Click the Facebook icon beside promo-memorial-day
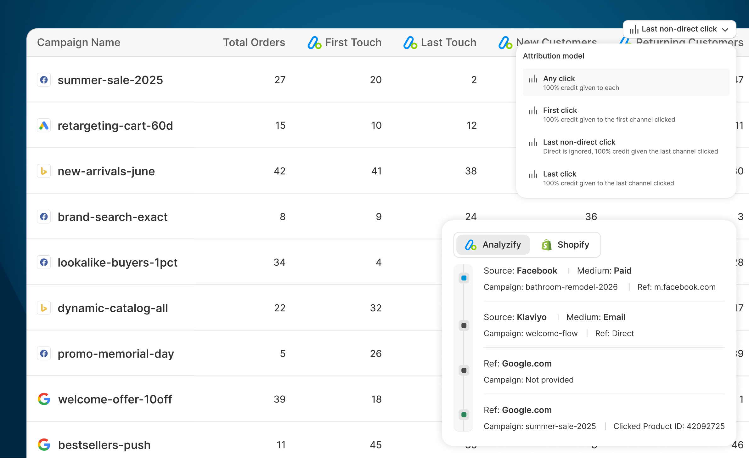This screenshot has width=749, height=458. 44,353
